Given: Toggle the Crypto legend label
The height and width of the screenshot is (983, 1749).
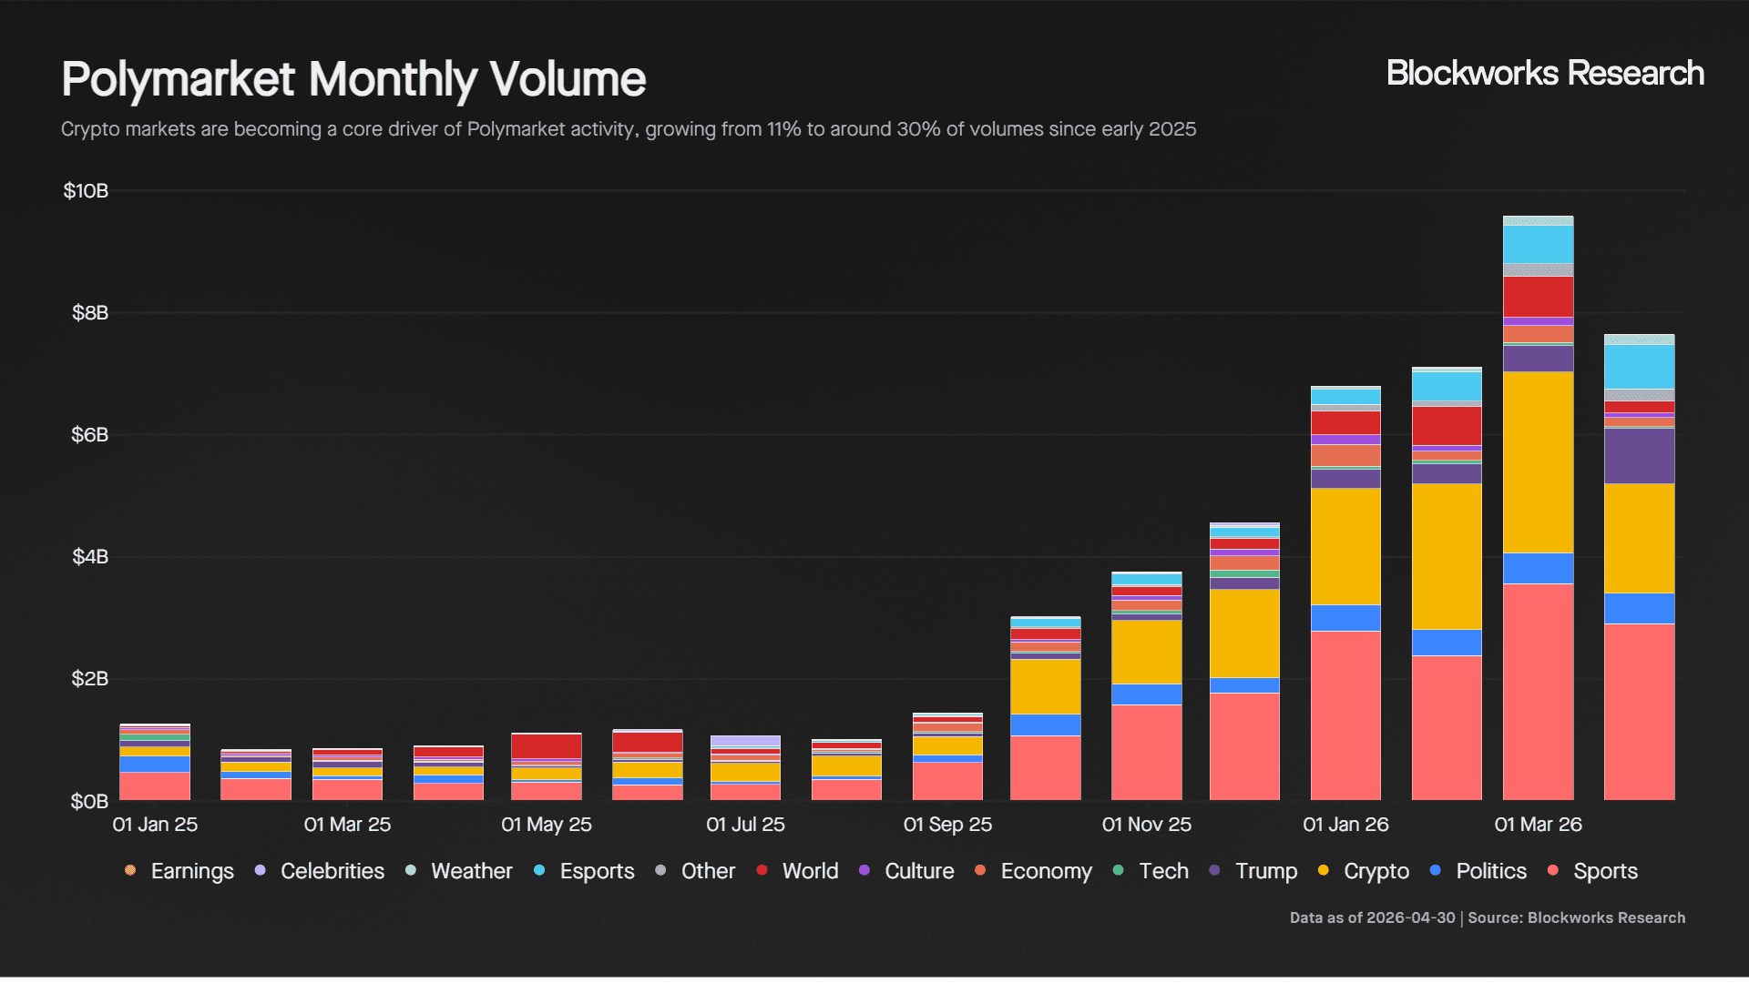Looking at the screenshot, I should click(1376, 871).
